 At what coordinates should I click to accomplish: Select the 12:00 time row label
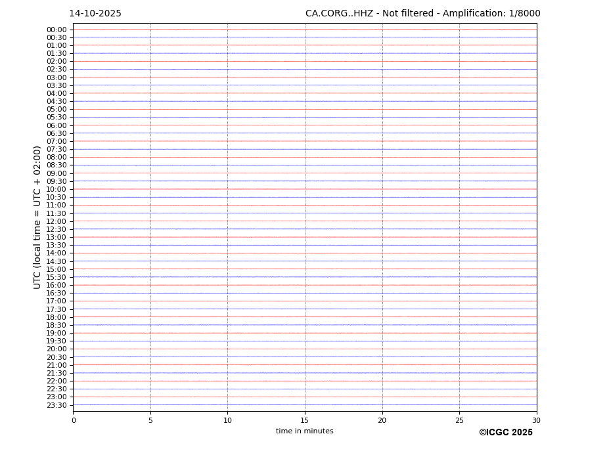point(56,221)
